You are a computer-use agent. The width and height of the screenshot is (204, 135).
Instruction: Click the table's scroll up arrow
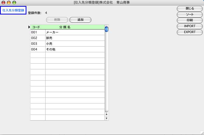click(106, 114)
